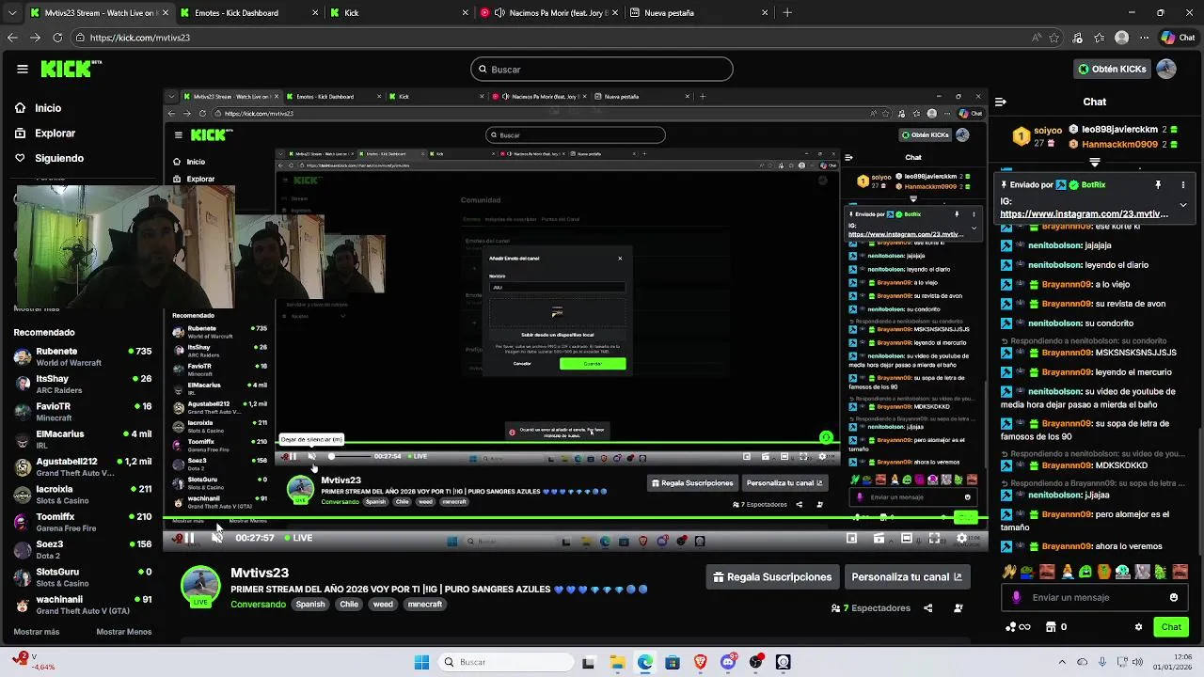1204x677 pixels.
Task: Click the Enviar un mensaje input field
Action: point(1094,597)
